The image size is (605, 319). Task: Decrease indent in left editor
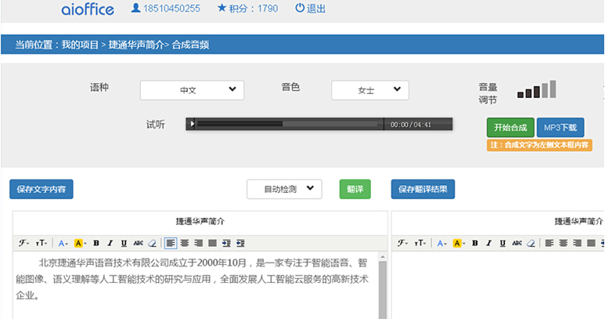click(x=241, y=243)
